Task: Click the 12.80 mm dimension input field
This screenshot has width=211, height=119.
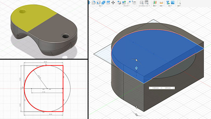Action: click(x=155, y=88)
